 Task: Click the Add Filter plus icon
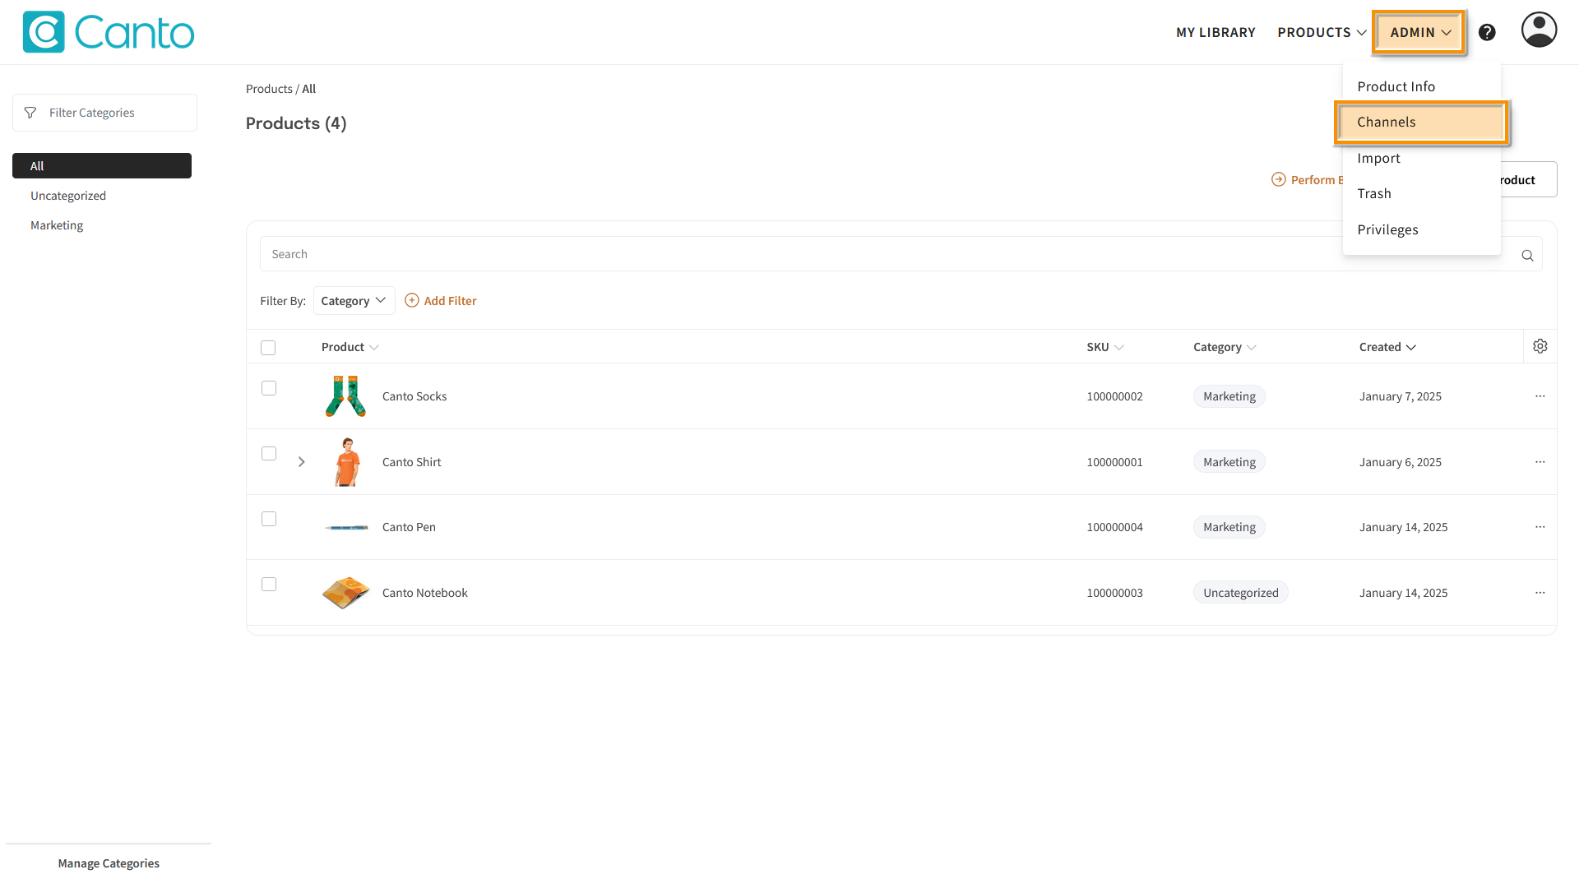[412, 301]
